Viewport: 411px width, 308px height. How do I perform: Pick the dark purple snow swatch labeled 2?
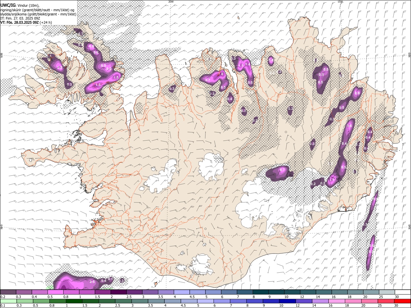click(118, 292)
